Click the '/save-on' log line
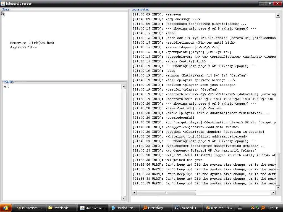283x212 pixels. tap(157, 14)
